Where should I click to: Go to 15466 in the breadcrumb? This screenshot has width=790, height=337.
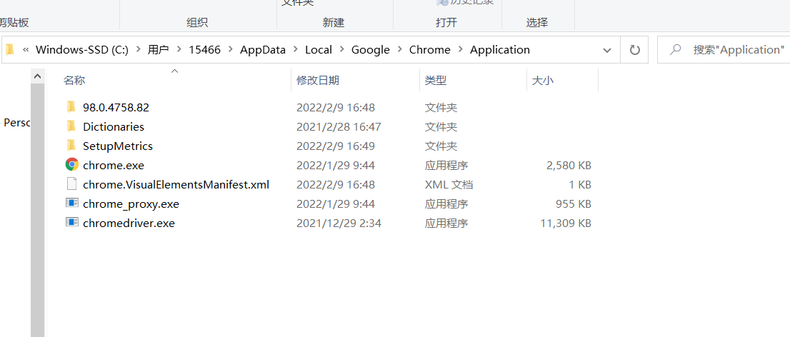pyautogui.click(x=204, y=50)
